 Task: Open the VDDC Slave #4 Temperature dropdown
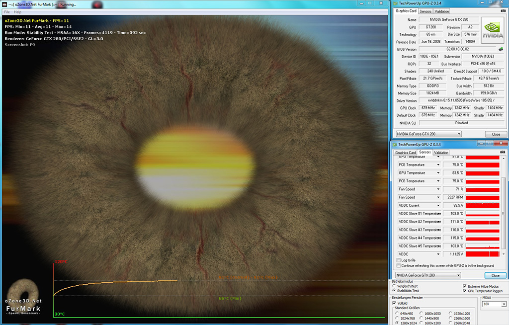(419, 238)
